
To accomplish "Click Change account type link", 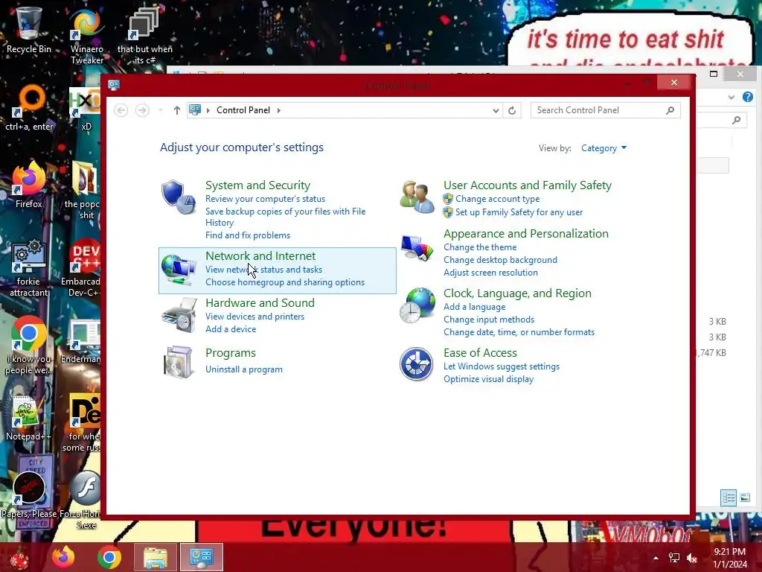I will click(498, 199).
